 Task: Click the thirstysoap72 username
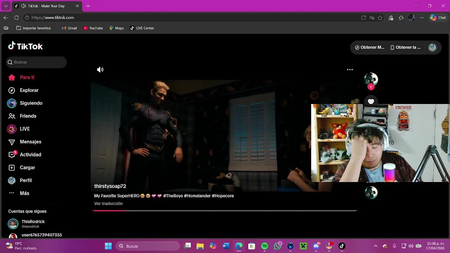coord(110,186)
